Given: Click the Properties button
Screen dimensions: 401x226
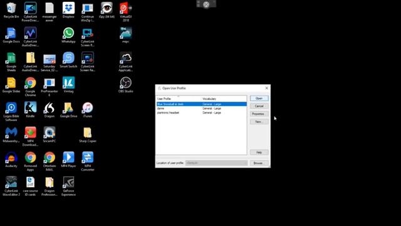Looking at the screenshot, I should 259,114.
